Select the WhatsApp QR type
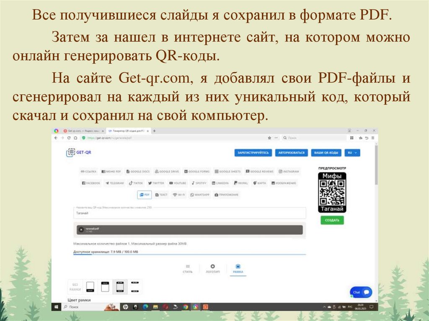This screenshot has height=321, width=429. tap(200, 195)
